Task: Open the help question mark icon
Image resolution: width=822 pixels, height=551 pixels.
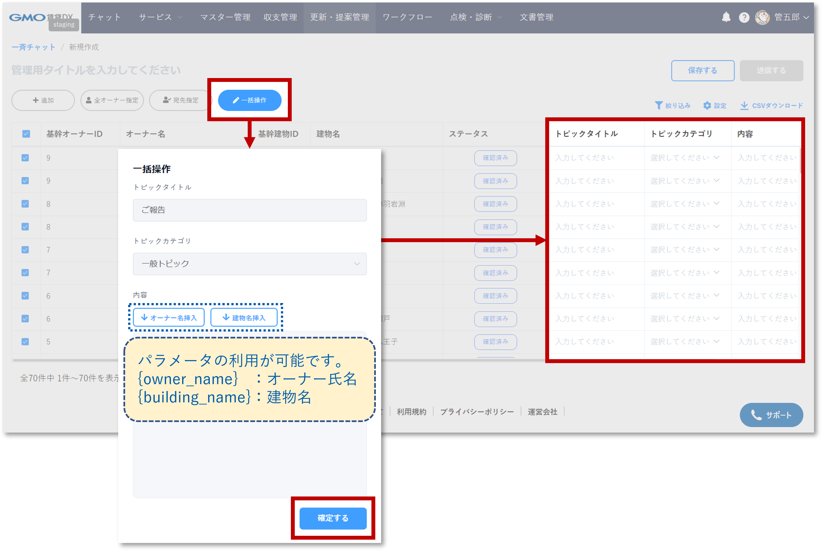Action: point(744,17)
